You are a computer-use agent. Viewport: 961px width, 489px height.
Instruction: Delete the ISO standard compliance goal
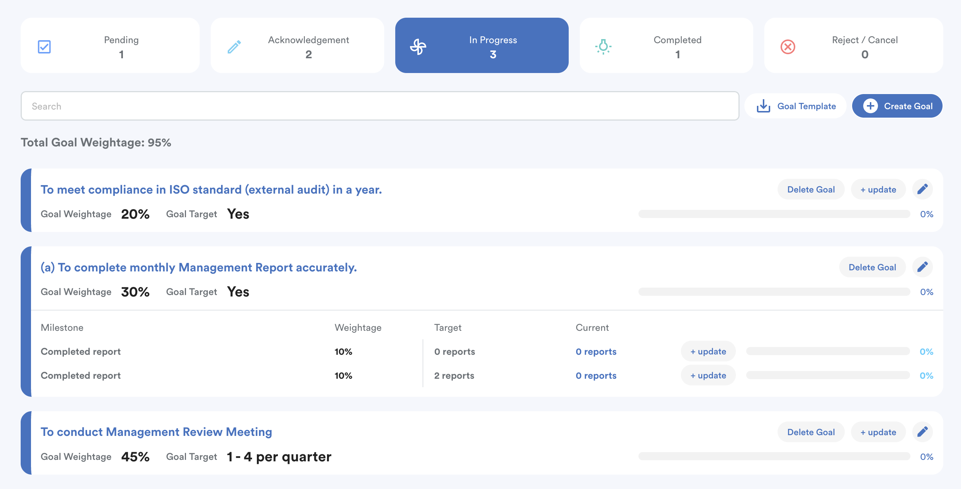[x=811, y=189]
